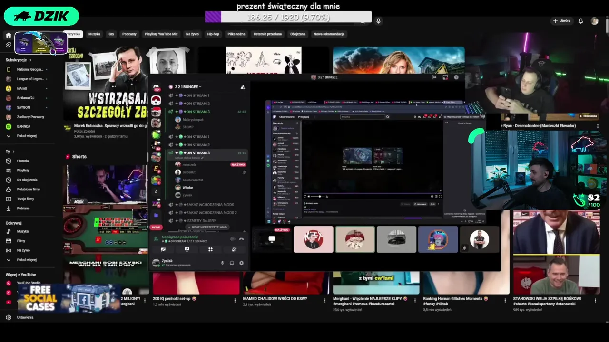
Task: Click the Utwórz create button
Action: pyautogui.click(x=561, y=21)
